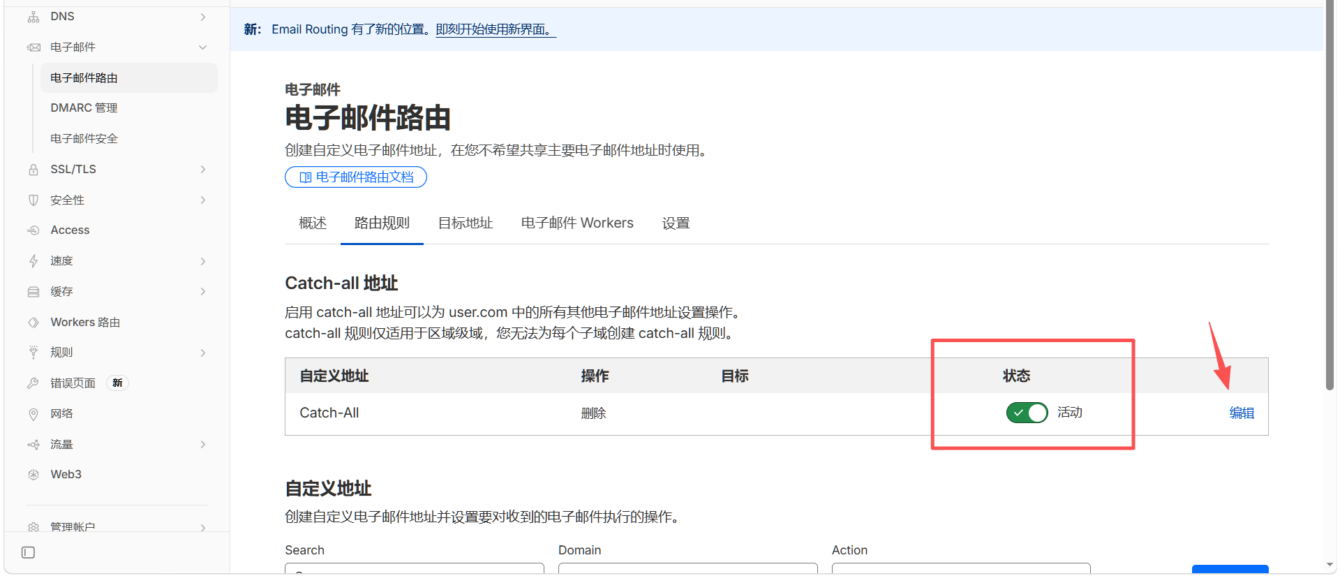This screenshot has height=576, width=1340.
Task: Click the 即刻开始使用新界面 link
Action: pos(496,29)
